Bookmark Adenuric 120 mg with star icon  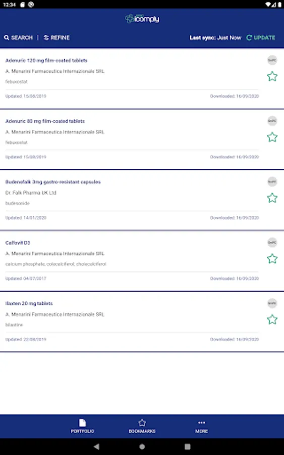point(272,76)
